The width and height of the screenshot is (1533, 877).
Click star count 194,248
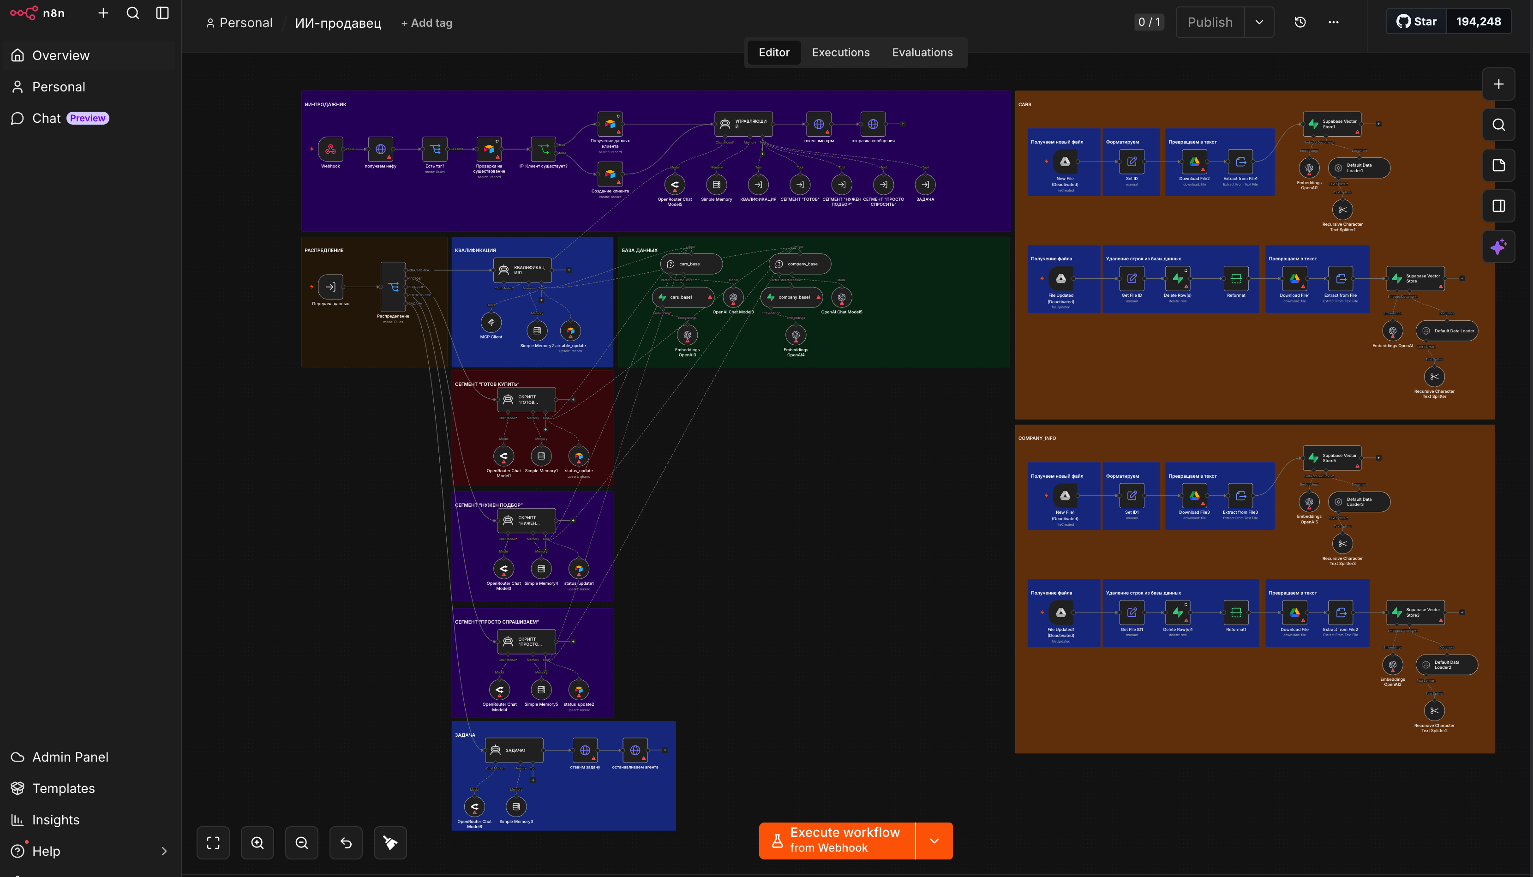(x=1478, y=22)
